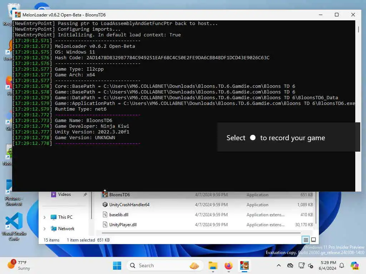Open Copilot preview icon in taskbar
This screenshot has height=274, width=366.
[354, 265]
